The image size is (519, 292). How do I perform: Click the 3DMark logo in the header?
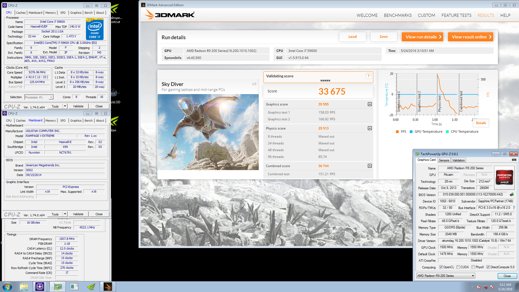pos(169,14)
